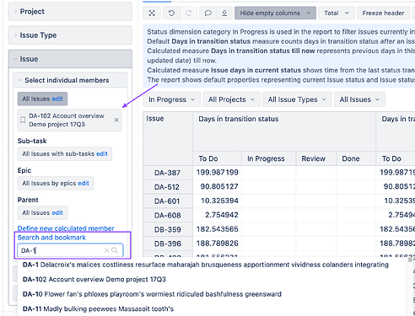
Task: Remove DA-102 bookmark with X icon
Action: 116,120
